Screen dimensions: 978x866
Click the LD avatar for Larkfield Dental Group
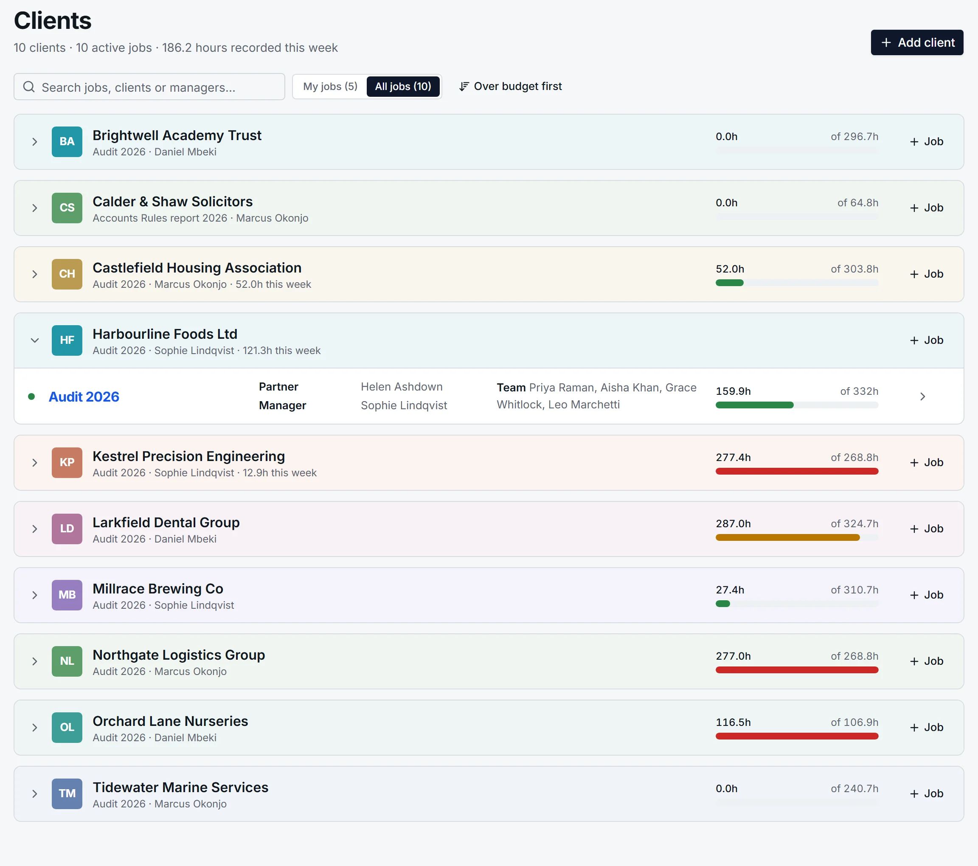point(67,529)
